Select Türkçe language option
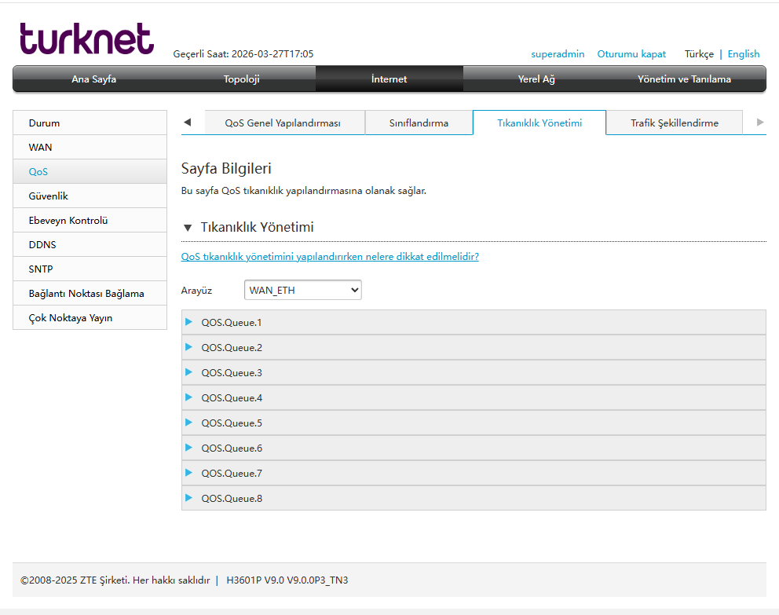This screenshot has width=779, height=615. [x=699, y=53]
